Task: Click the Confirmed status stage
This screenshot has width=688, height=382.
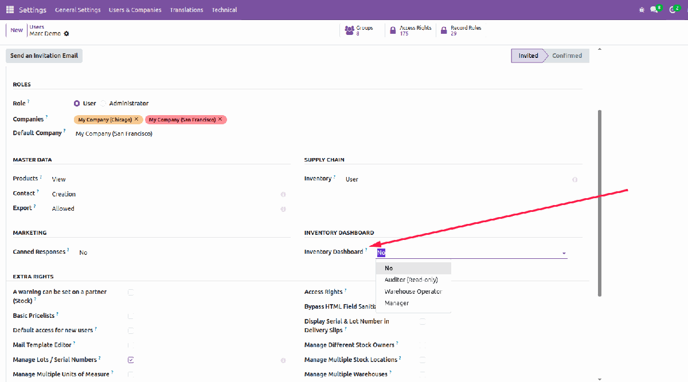Action: tap(566, 56)
